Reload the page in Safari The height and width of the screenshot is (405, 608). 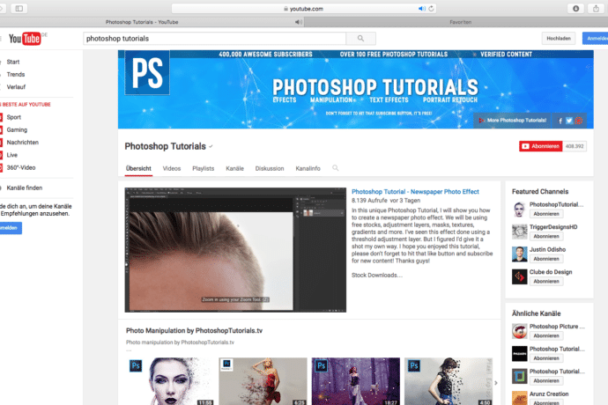point(431,9)
